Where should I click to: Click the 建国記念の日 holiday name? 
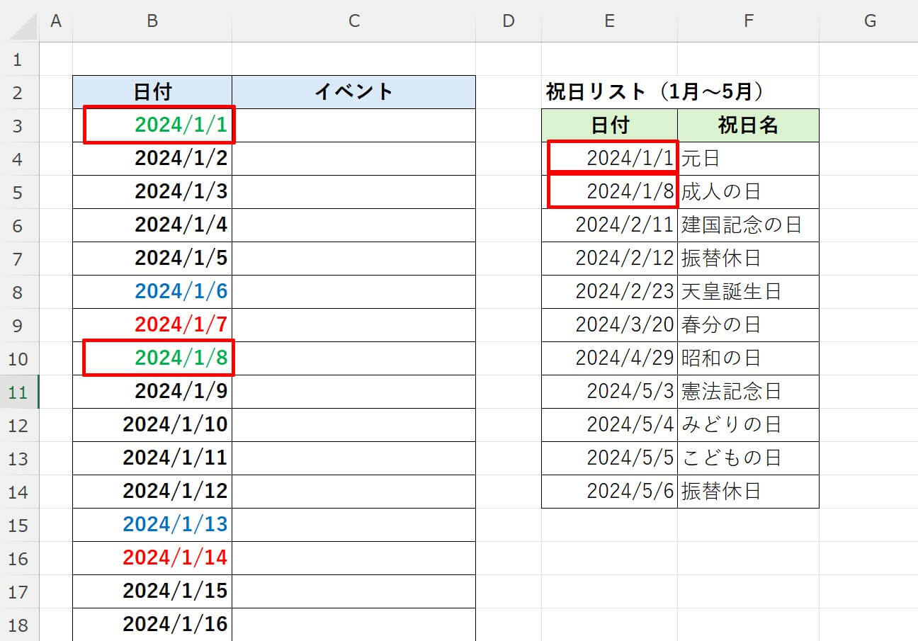tap(749, 225)
